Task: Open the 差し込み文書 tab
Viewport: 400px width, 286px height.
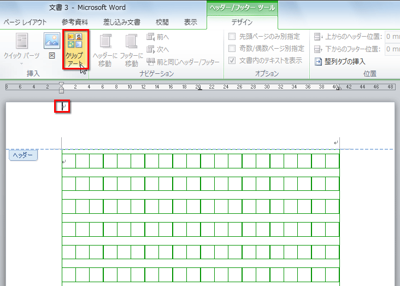Action: point(122,22)
